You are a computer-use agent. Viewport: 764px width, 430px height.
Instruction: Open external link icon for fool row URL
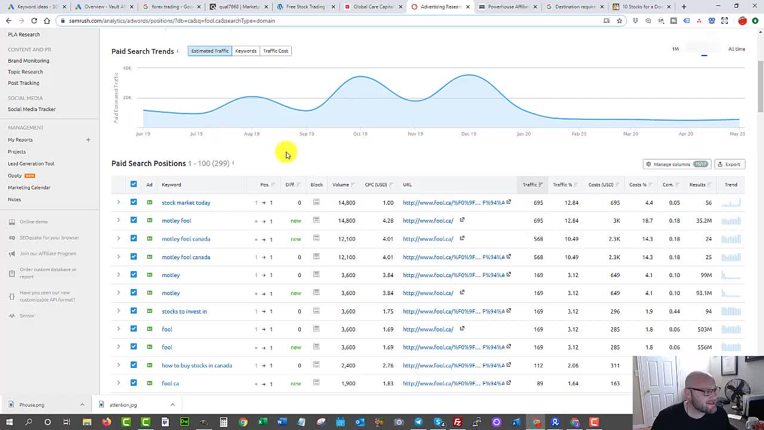point(462,328)
